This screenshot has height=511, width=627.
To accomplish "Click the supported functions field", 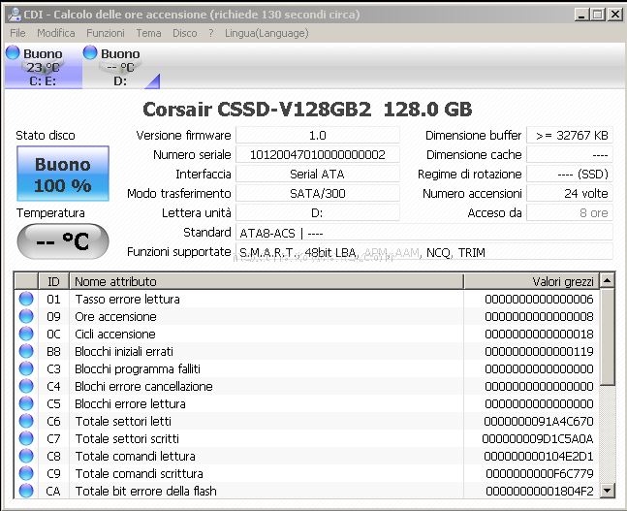I will [424, 252].
